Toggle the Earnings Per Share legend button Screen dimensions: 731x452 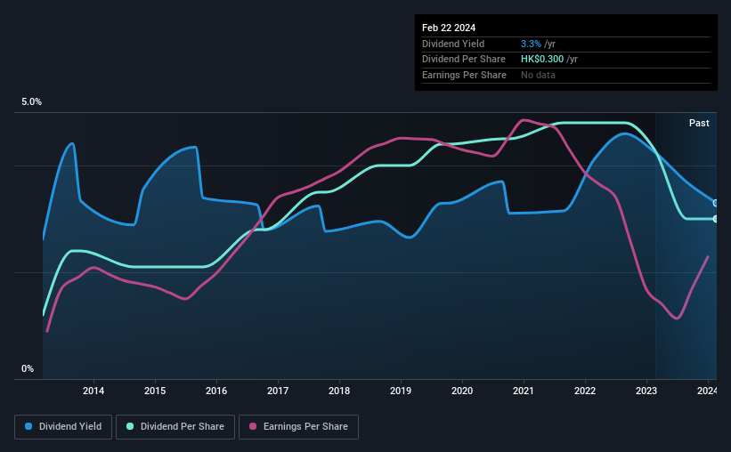tap(298, 427)
